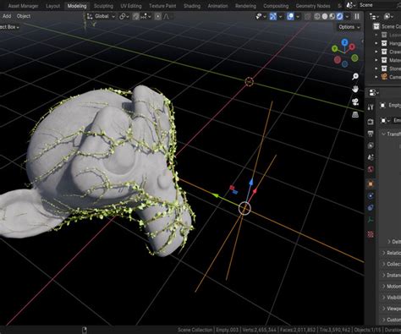Expand the Camera item in the outliner
This screenshot has width=401, height=334.
coord(376,77)
